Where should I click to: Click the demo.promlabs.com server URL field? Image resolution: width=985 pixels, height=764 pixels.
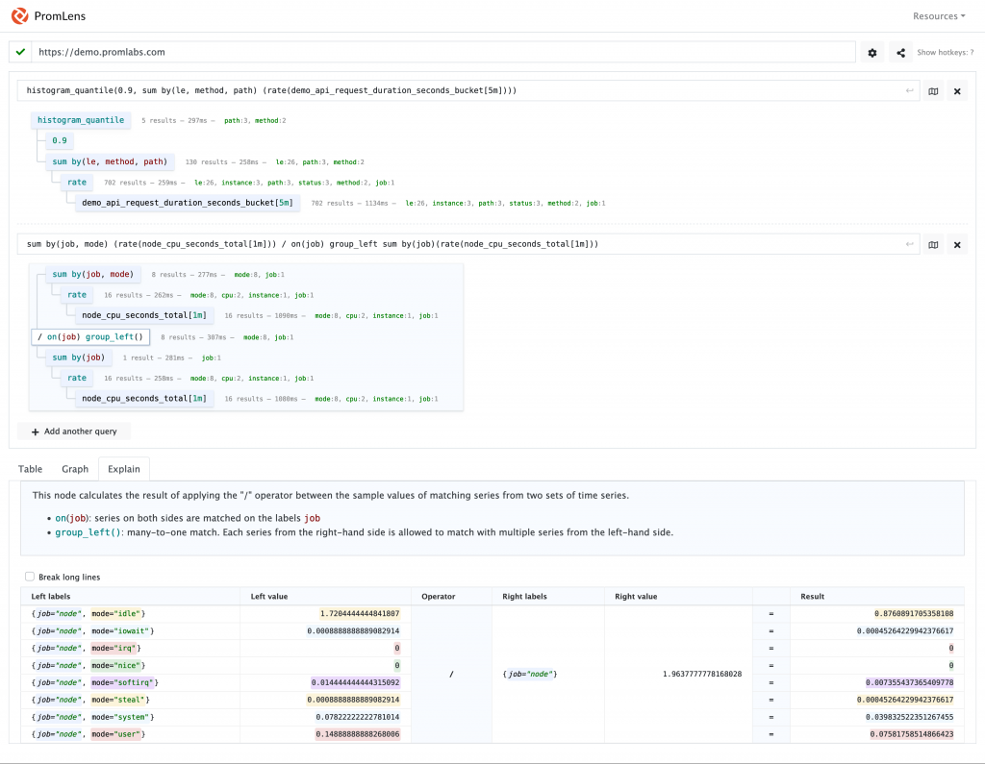[x=442, y=52]
